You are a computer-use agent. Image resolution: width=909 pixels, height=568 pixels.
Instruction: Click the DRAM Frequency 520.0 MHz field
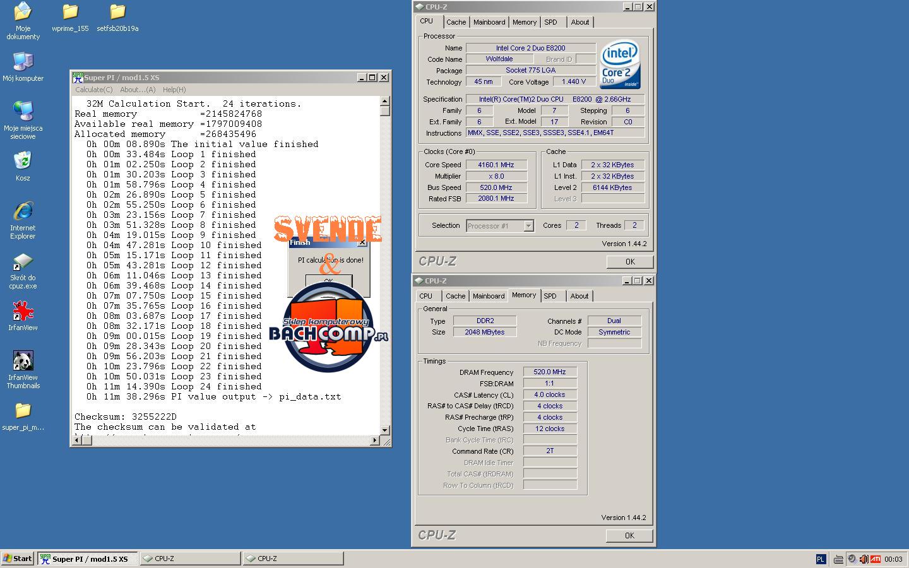point(550,372)
